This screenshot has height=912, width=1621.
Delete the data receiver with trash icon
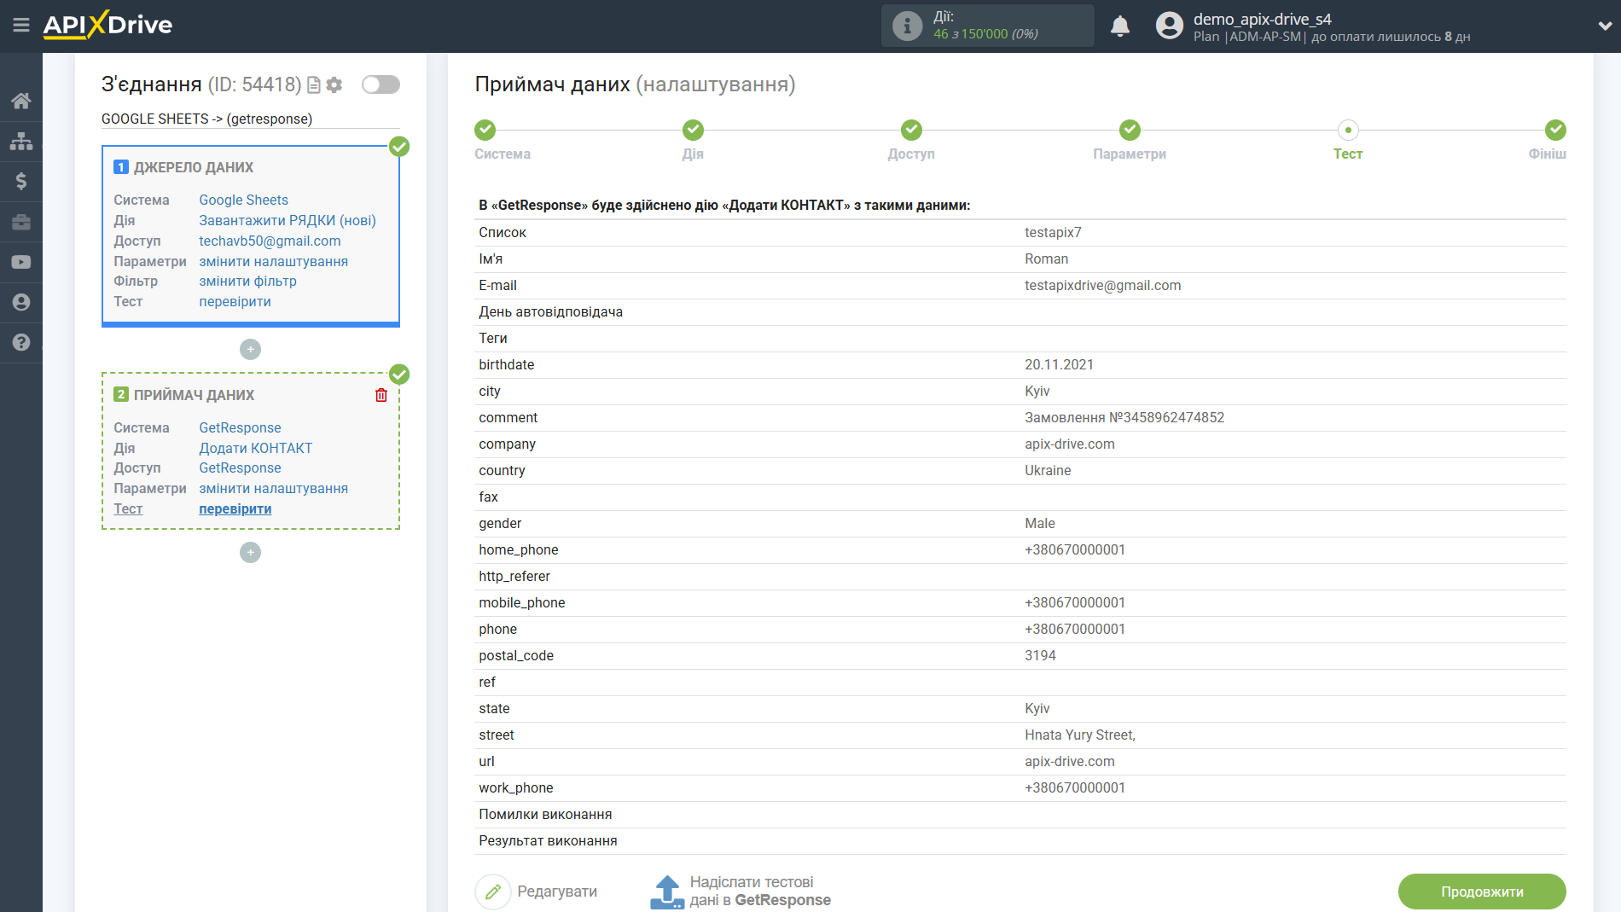pos(381,395)
